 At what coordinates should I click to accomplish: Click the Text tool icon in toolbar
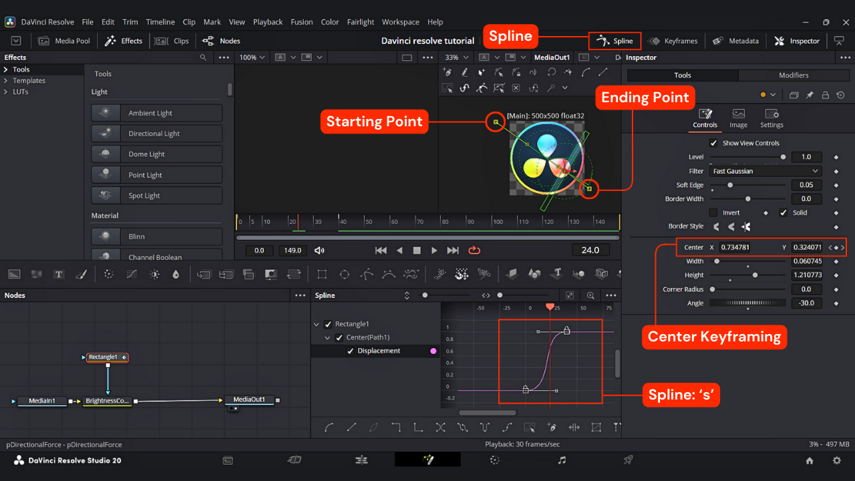coord(59,274)
